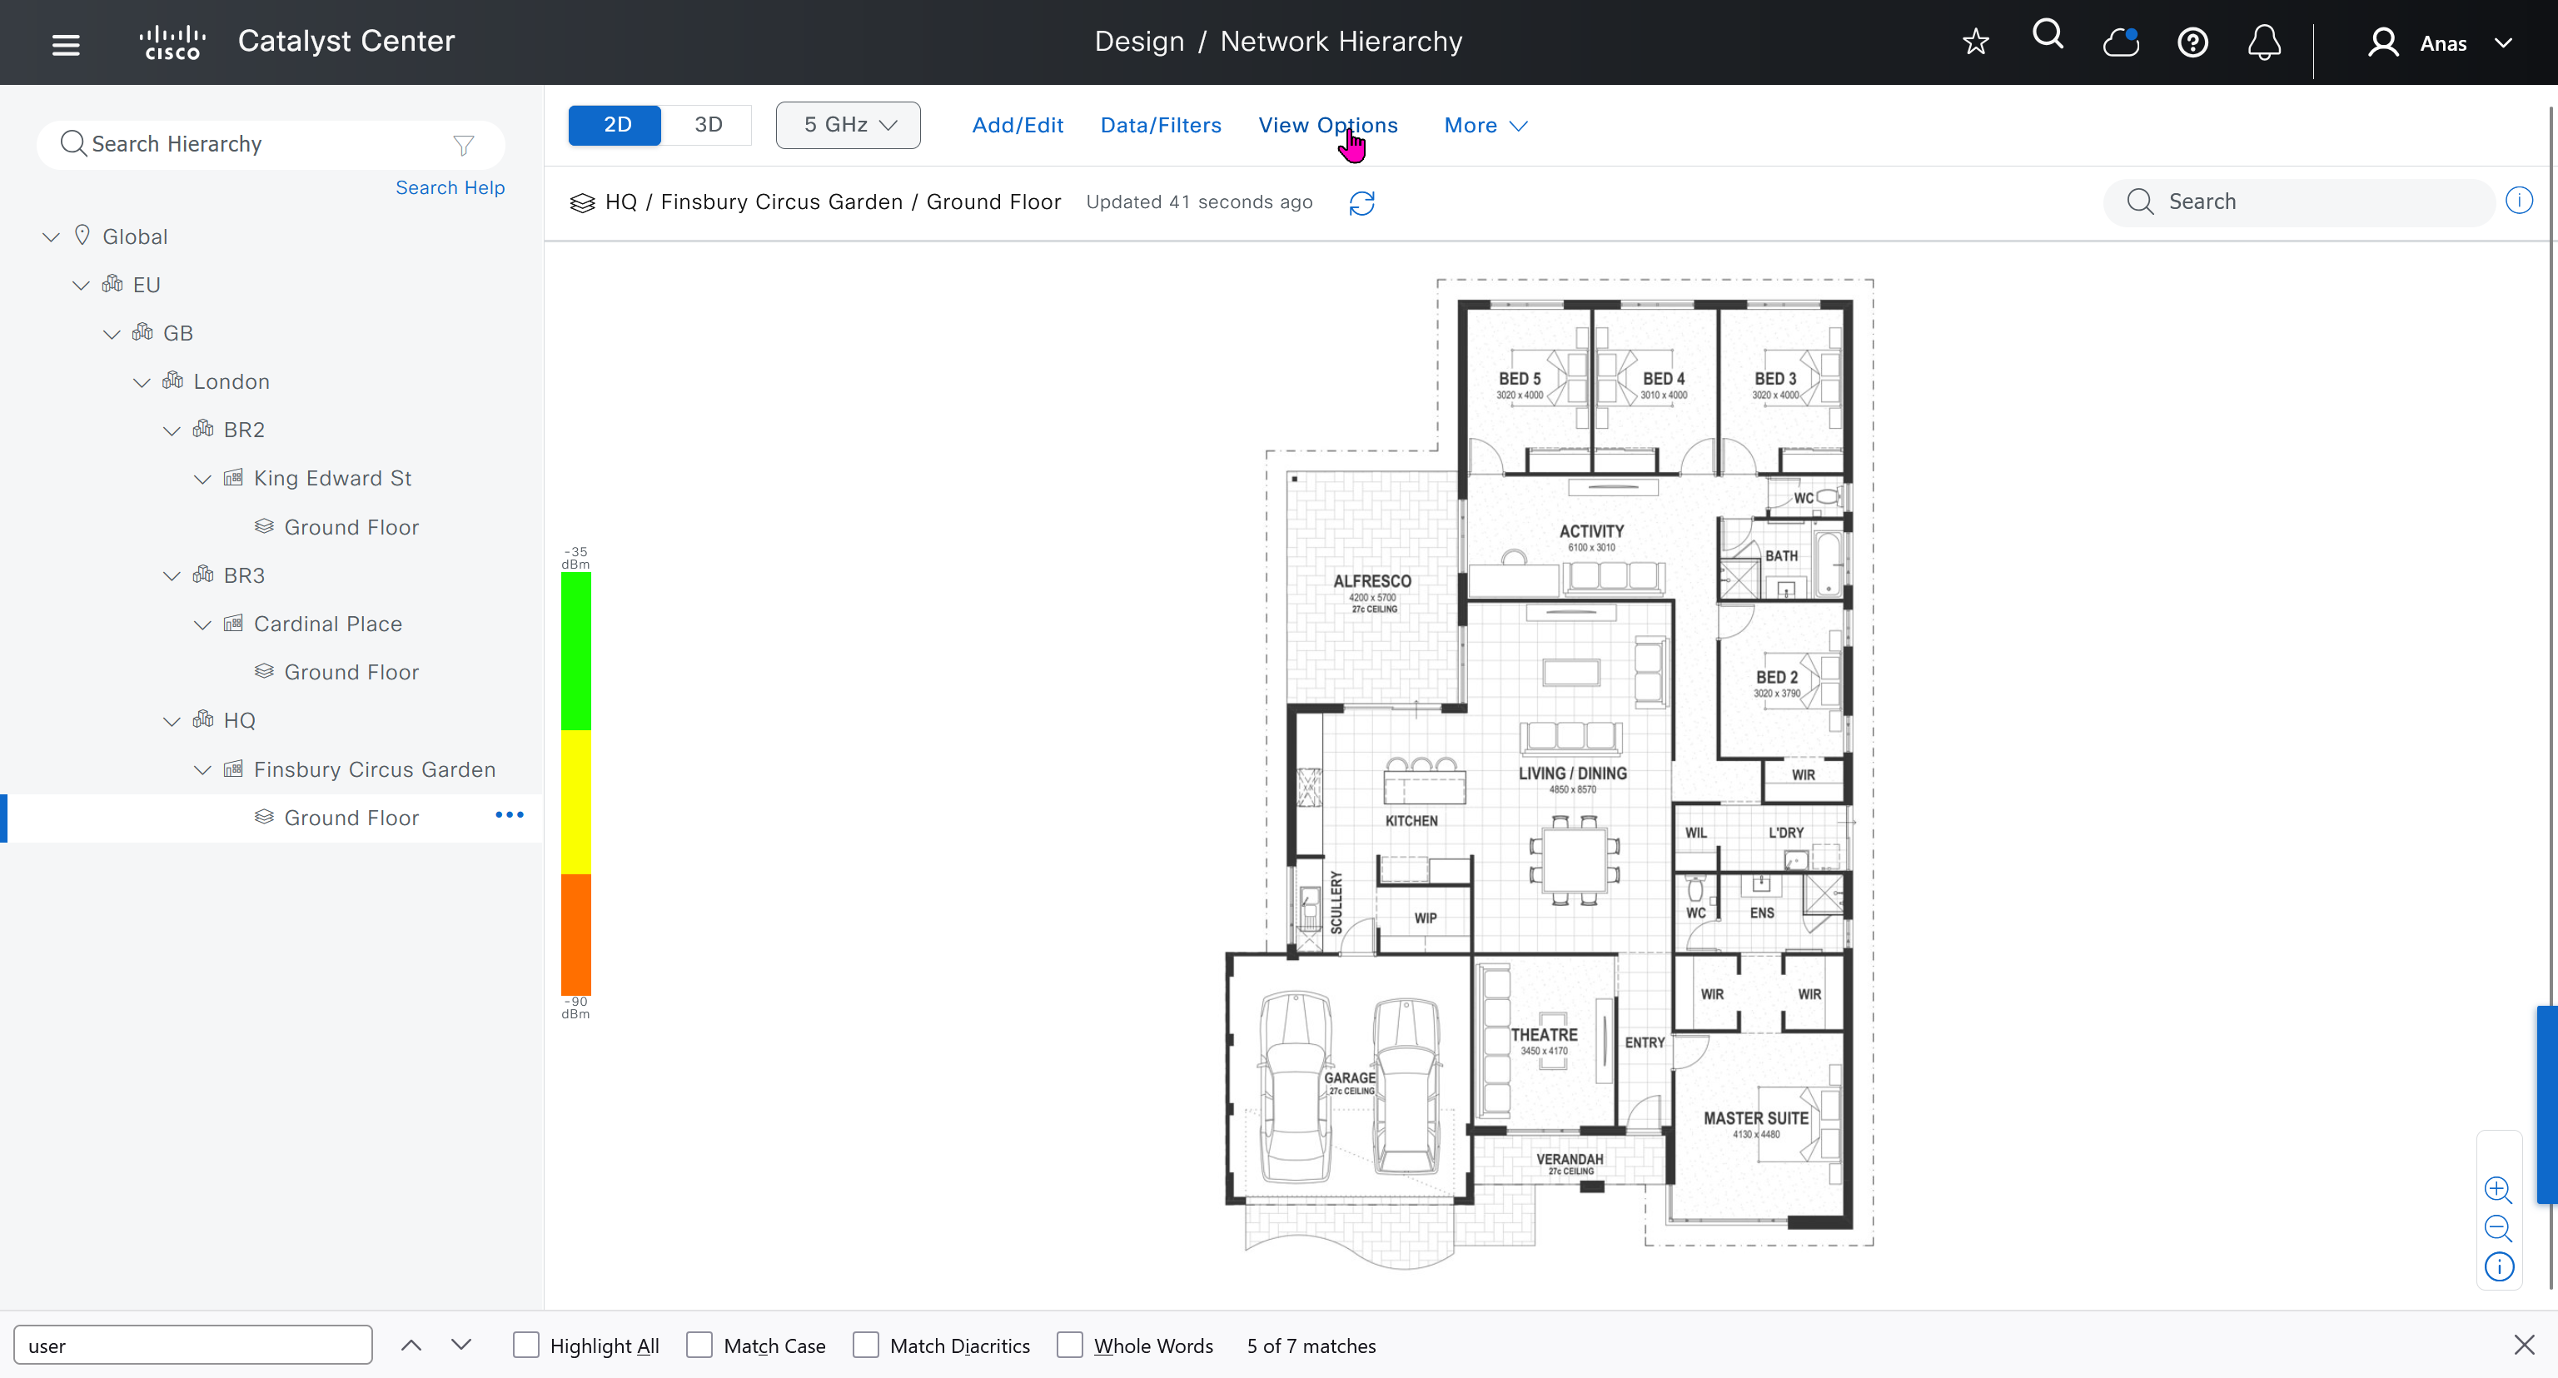Viewport: 2558px width, 1378px height.
Task: Open the global search magnifier icon
Action: point(2048,36)
